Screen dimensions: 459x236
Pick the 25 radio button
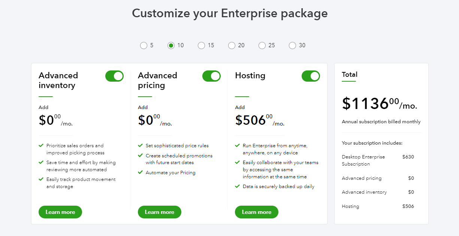click(262, 45)
